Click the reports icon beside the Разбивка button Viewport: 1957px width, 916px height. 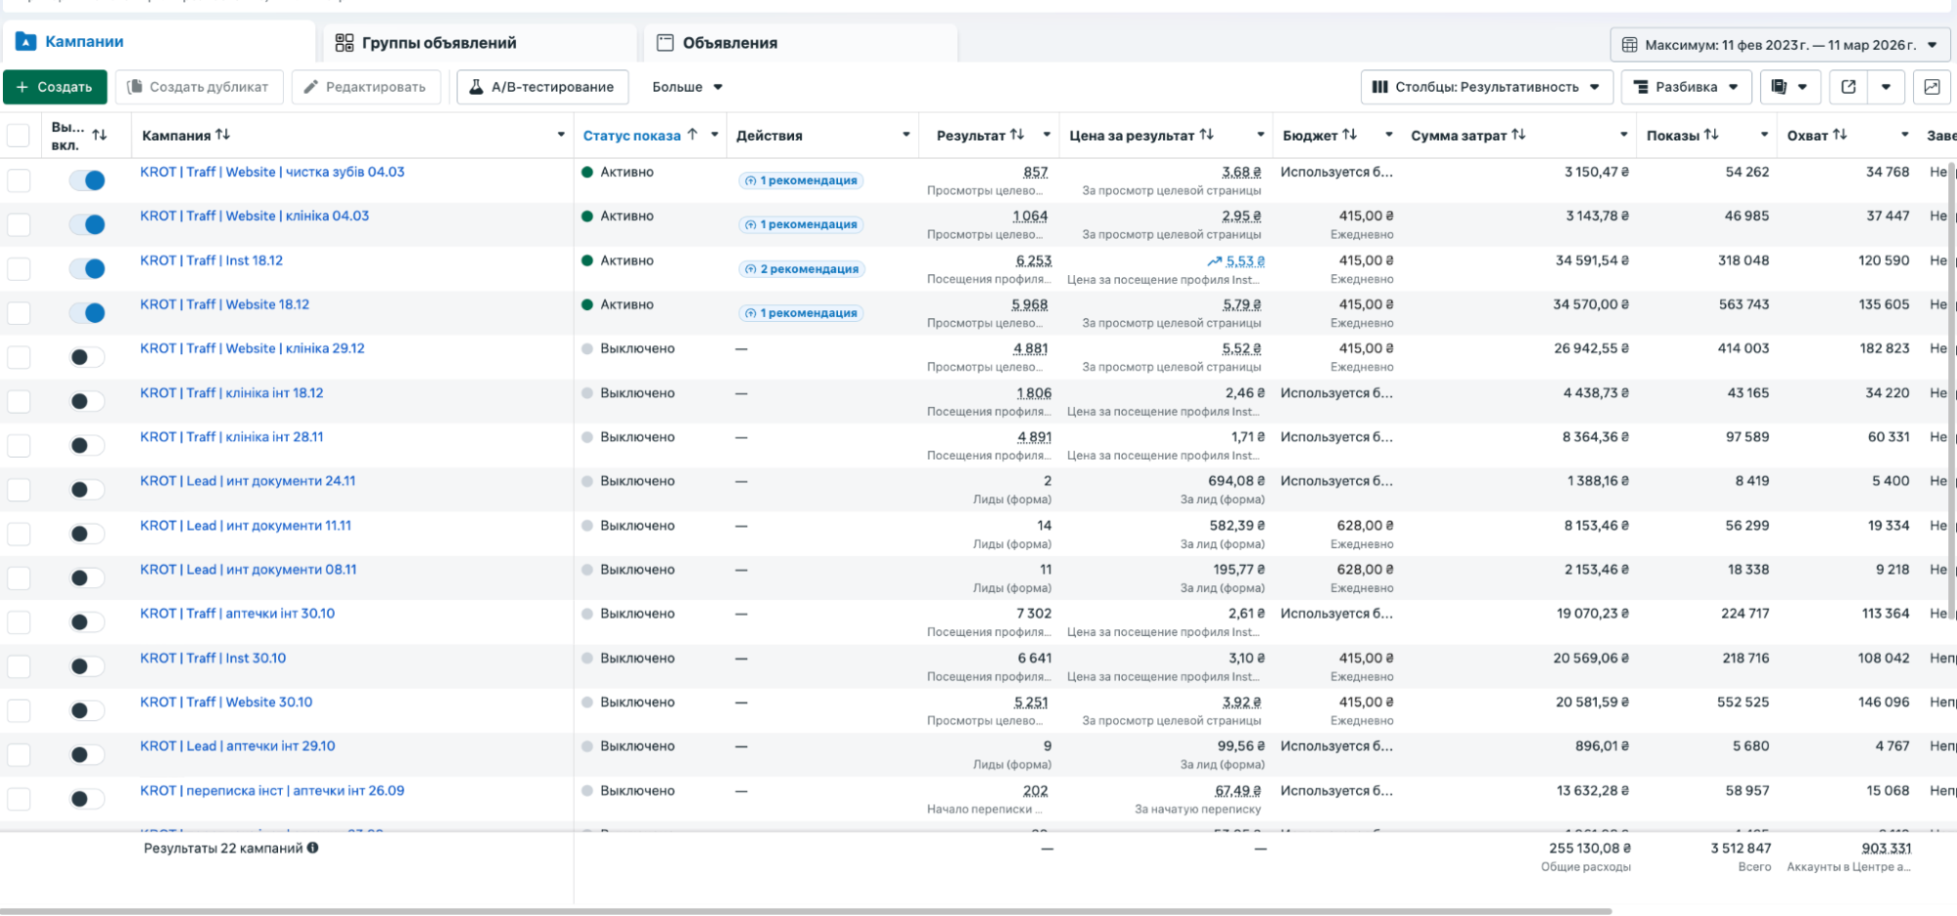[1780, 87]
